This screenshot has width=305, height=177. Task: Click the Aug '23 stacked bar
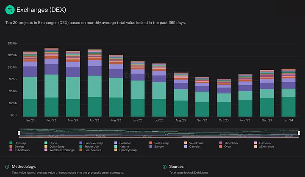tap(181, 94)
